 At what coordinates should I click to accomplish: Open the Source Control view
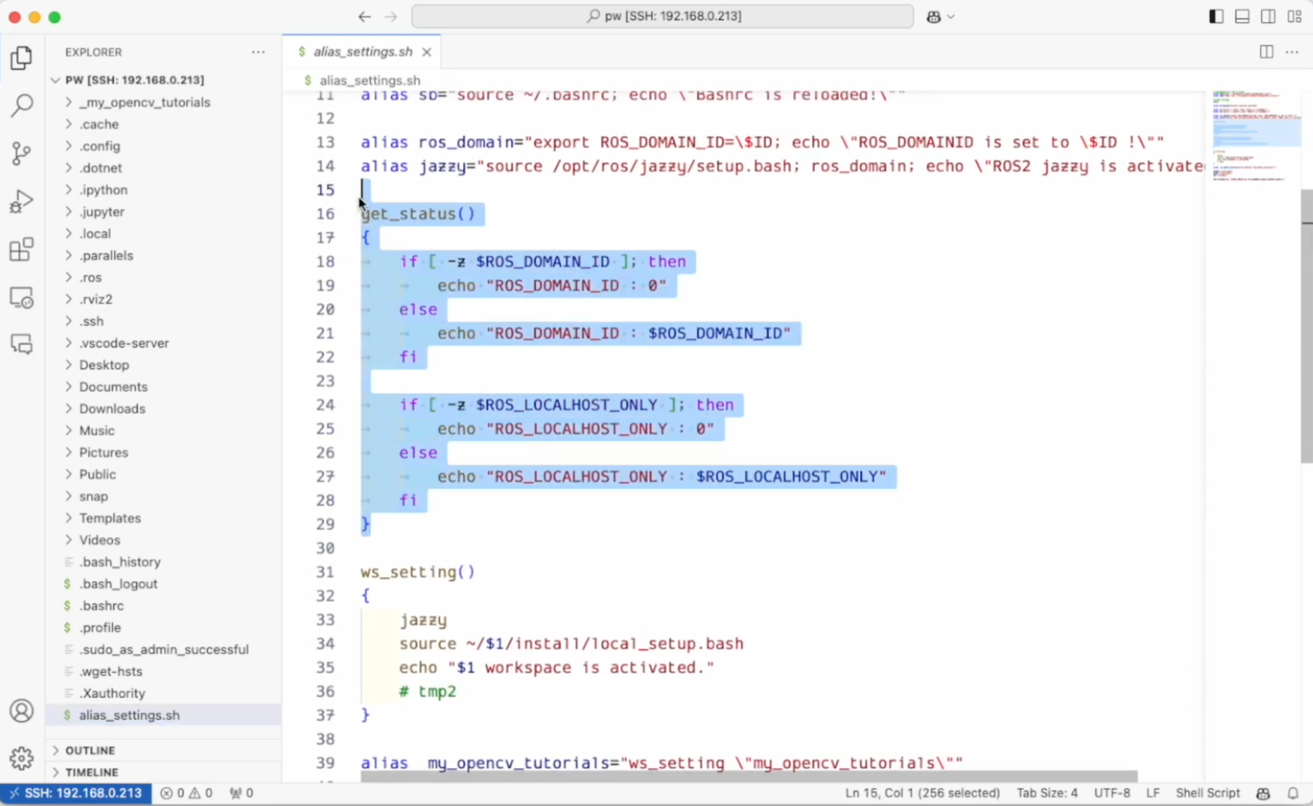click(22, 153)
